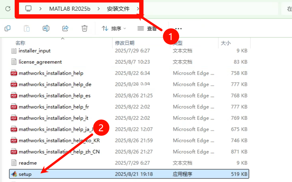This screenshot has width=292, height=182.
Task: Click the Copy icon in toolbar
Action: click(8, 29)
